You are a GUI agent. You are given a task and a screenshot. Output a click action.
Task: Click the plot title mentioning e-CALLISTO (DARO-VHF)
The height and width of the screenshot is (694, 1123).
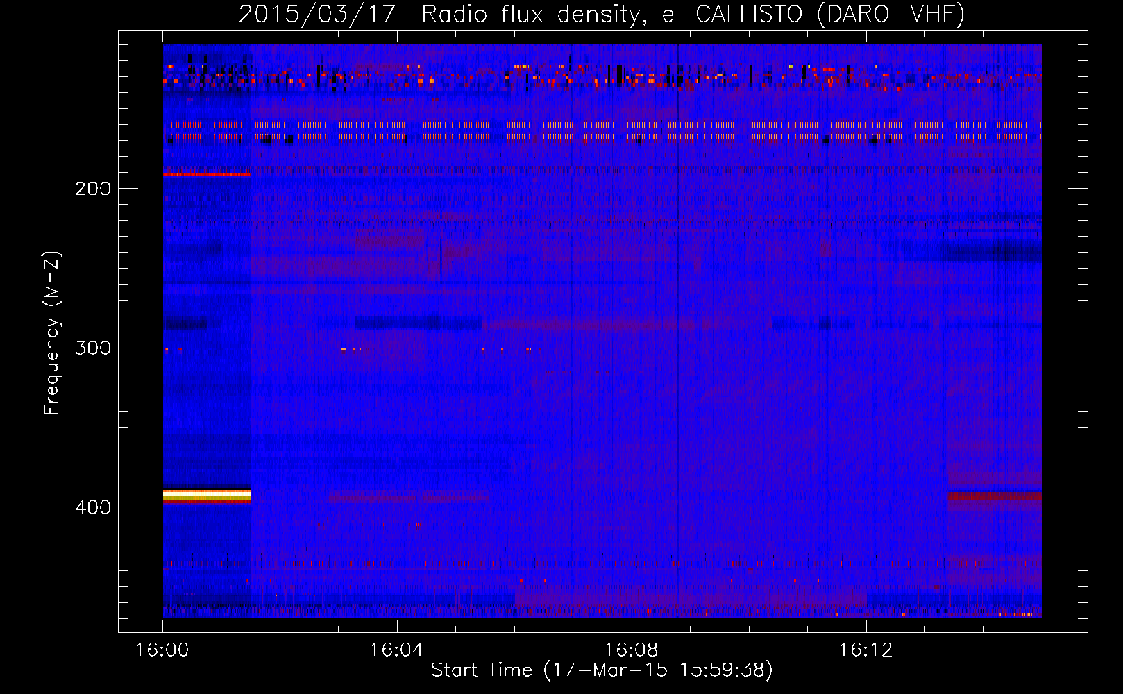click(x=602, y=14)
